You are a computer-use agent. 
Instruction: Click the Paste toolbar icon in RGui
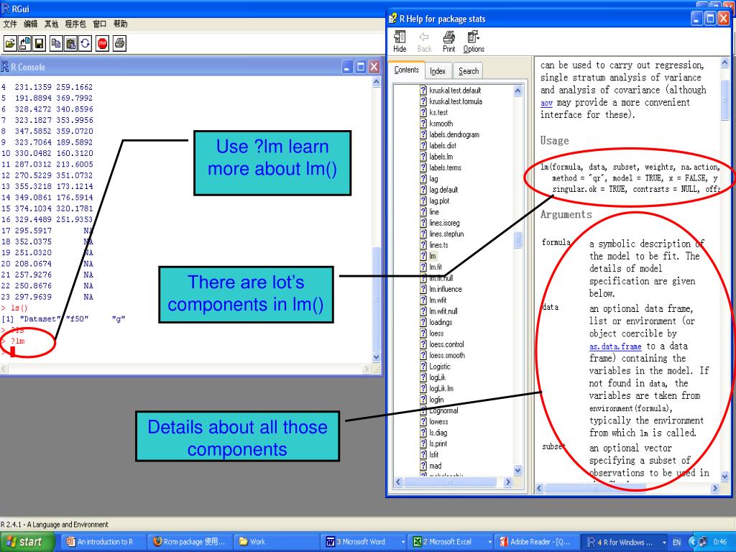pyautogui.click(x=70, y=44)
